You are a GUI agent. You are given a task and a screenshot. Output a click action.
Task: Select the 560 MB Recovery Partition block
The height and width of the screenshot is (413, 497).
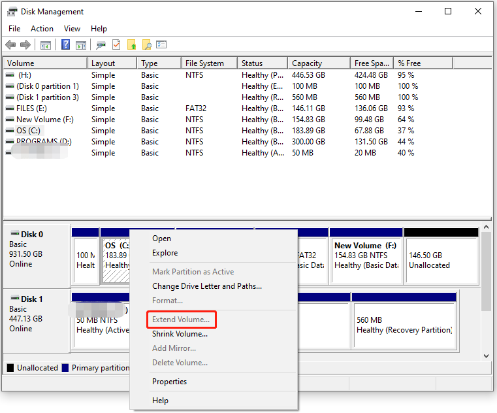click(404, 321)
